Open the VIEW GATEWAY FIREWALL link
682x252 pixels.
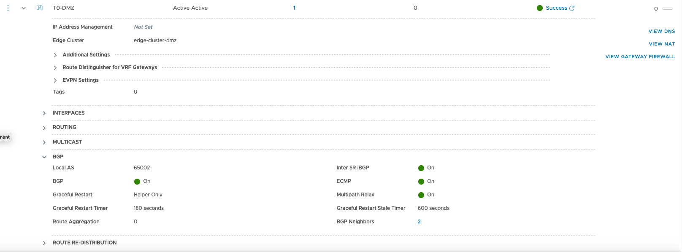[x=640, y=56]
